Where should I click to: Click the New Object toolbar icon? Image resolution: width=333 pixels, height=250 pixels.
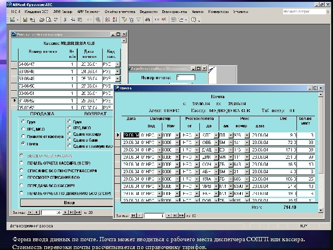pos(181,20)
